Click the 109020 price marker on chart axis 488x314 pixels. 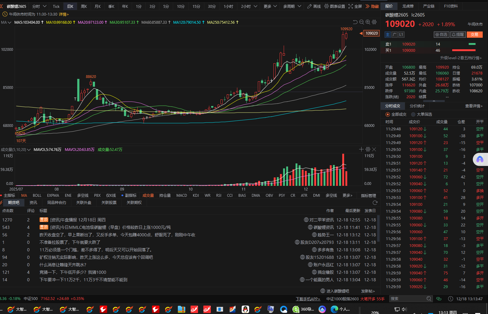pyautogui.click(x=372, y=33)
